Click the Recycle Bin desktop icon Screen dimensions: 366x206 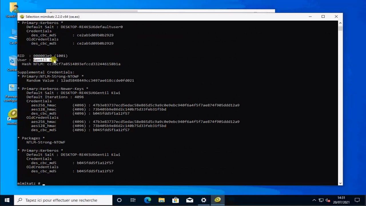pyautogui.click(x=12, y=64)
